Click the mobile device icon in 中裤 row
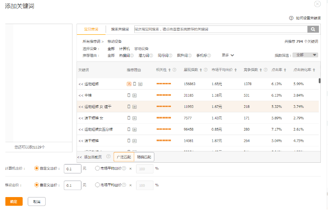Screen dimensions: 328x214 [129, 95]
